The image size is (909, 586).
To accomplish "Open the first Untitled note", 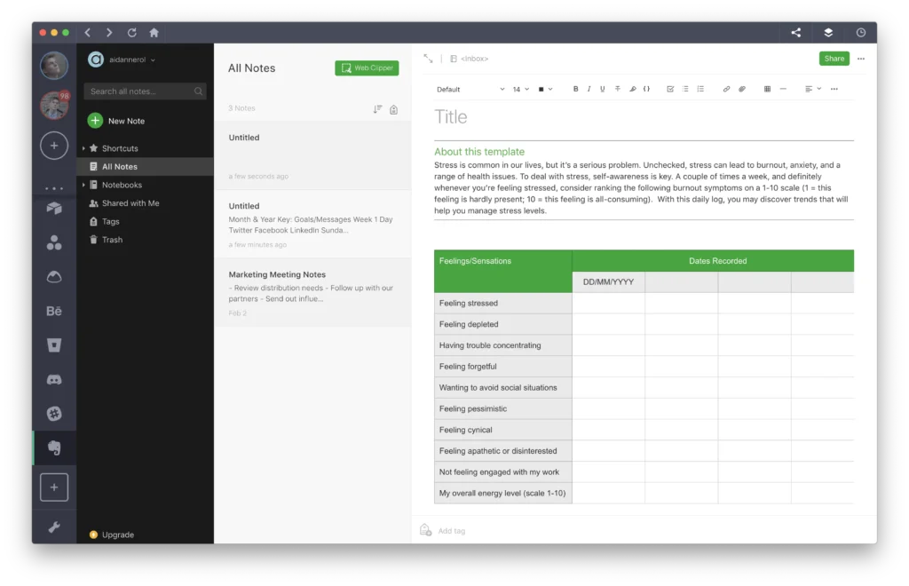I will tap(313, 155).
